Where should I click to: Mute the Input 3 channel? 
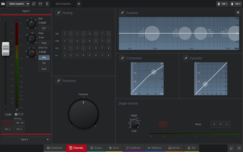(8, 123)
